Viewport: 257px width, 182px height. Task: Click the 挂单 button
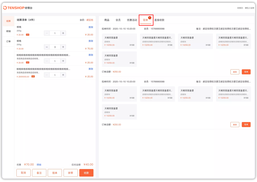55,173
